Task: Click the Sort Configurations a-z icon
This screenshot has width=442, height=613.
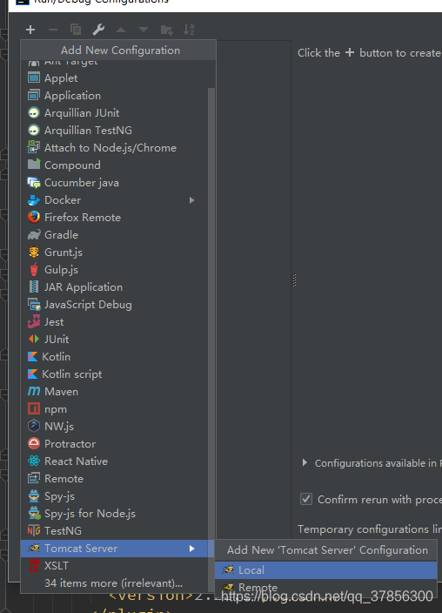Action: [189, 30]
